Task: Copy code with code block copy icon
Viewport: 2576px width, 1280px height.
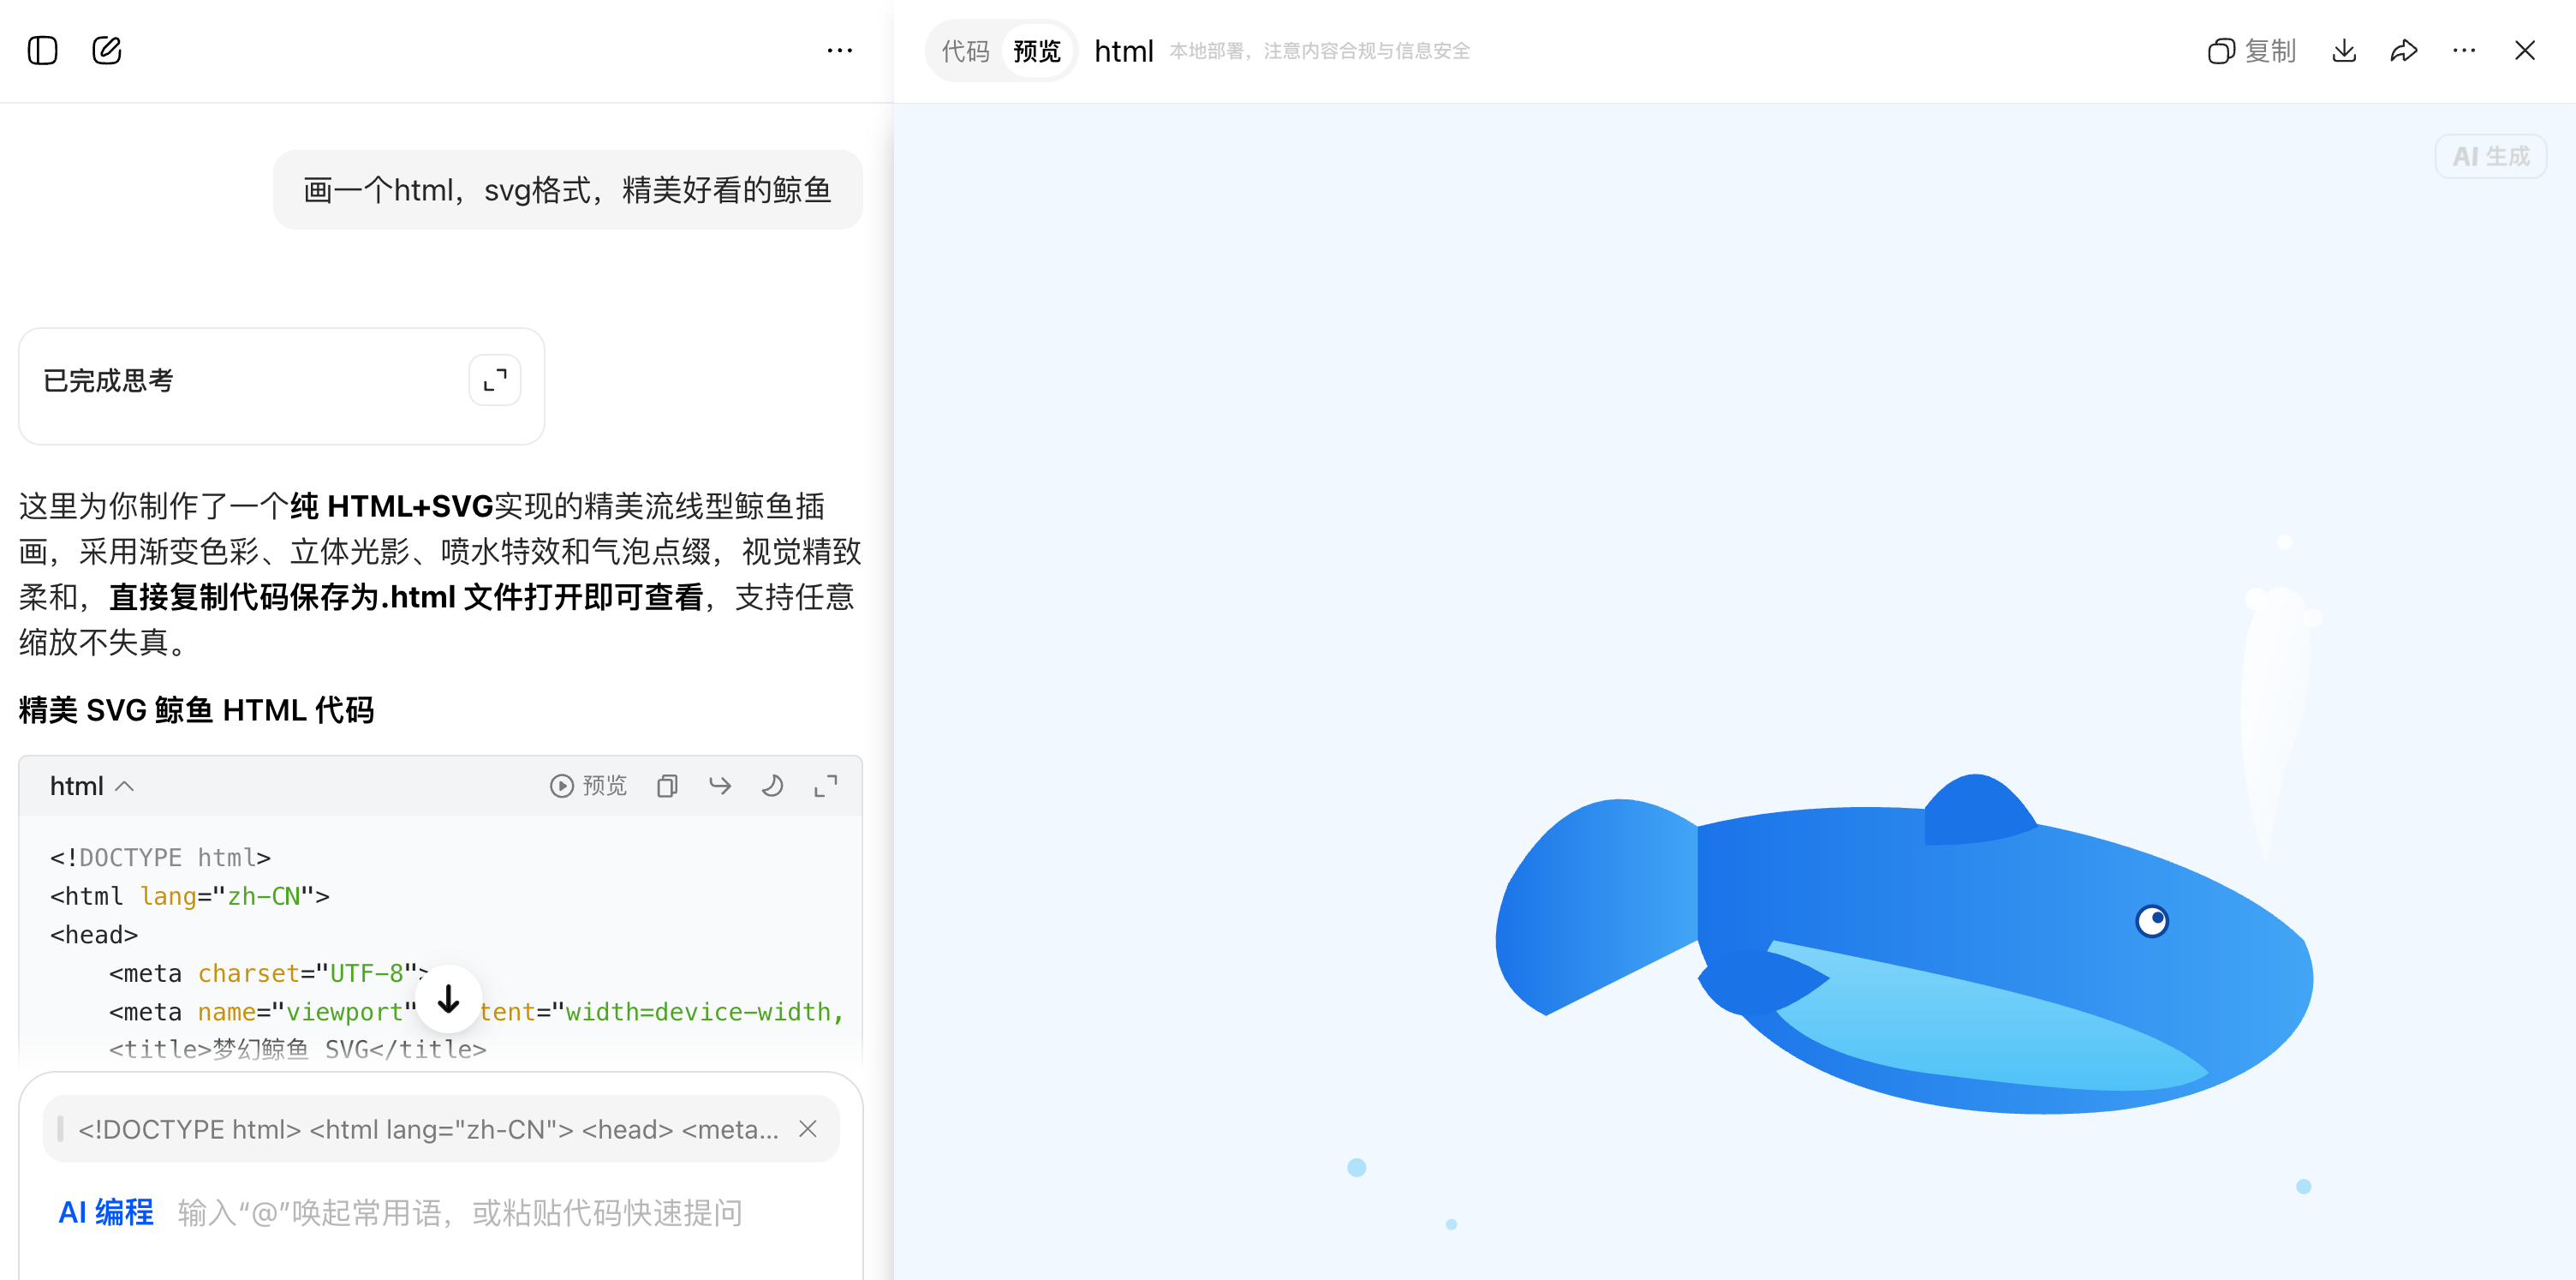Action: coord(667,786)
